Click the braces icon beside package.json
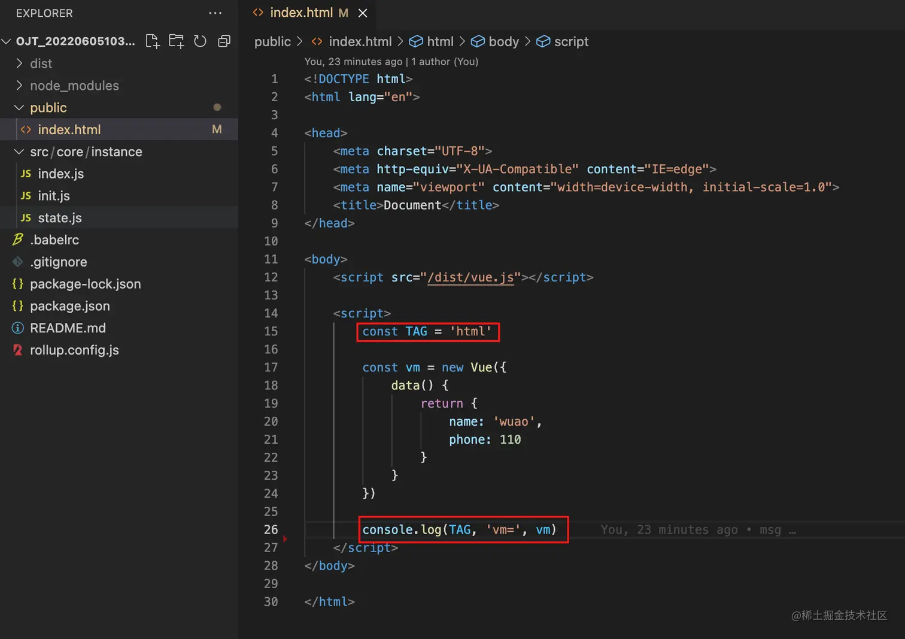 coord(18,306)
